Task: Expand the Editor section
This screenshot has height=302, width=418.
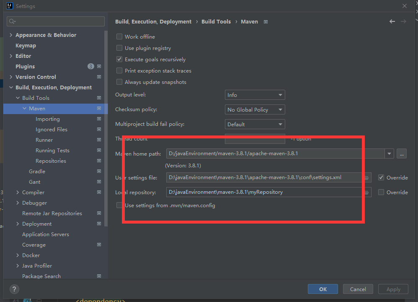Action: tap(11, 56)
